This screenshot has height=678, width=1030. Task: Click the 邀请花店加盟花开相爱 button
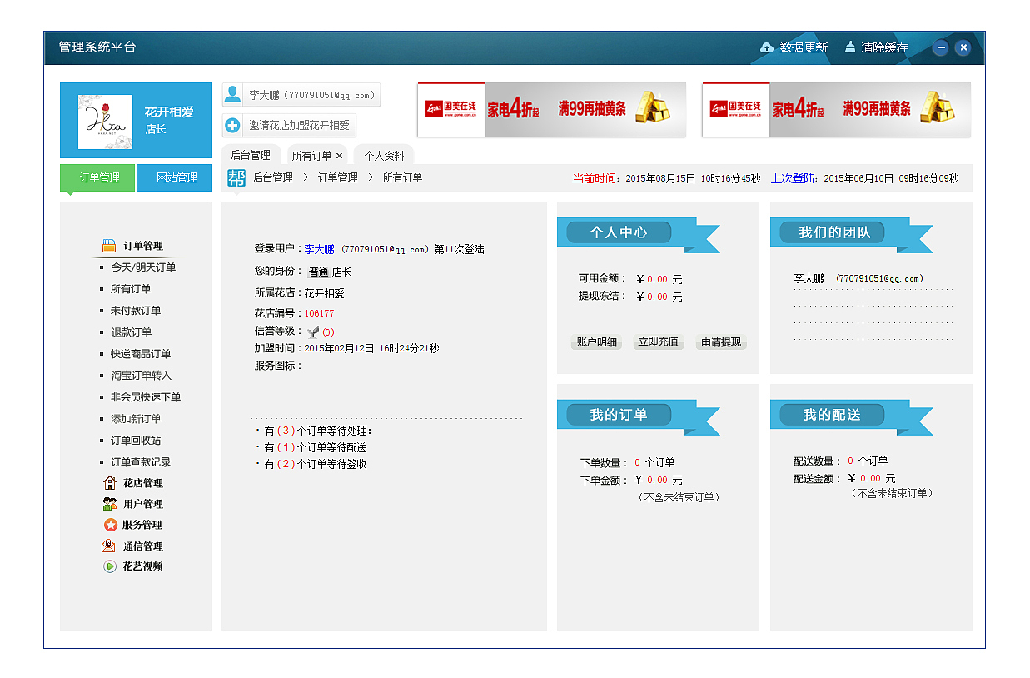289,125
